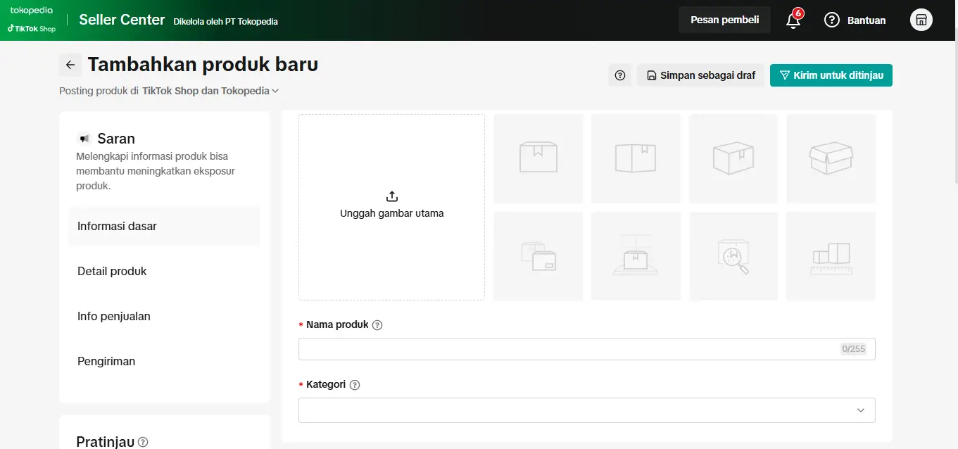
Task: Click Simpan sebagai draf button
Action: click(x=700, y=75)
